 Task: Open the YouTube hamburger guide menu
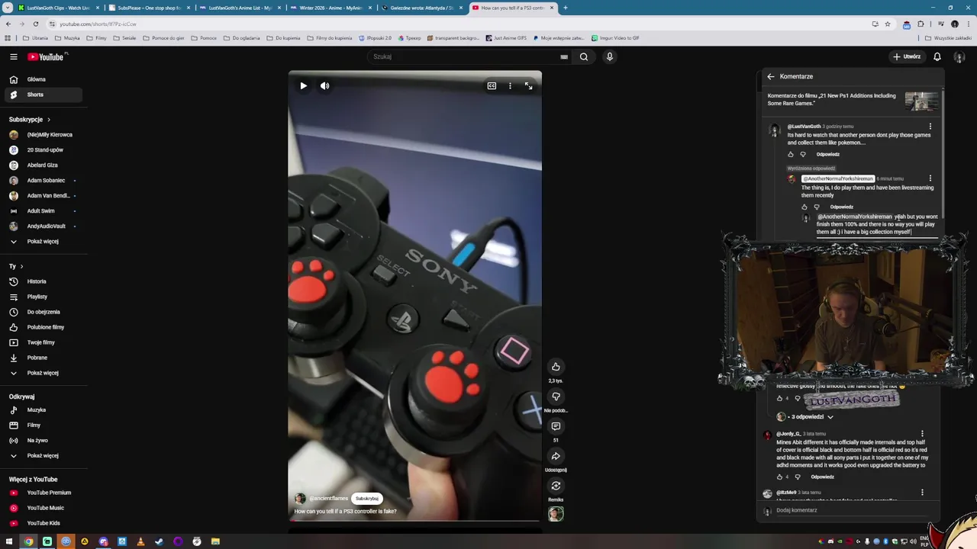coord(14,56)
